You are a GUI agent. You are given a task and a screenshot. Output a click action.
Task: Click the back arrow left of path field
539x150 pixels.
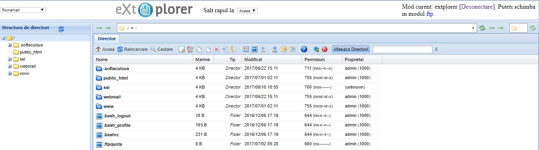click(x=99, y=28)
